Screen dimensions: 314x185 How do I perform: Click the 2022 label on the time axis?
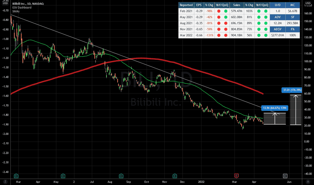coord(201,182)
